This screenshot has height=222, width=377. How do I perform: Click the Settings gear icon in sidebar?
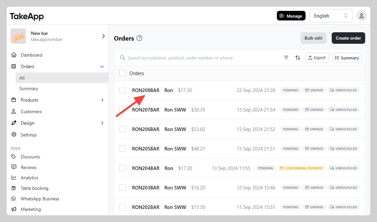(14, 134)
